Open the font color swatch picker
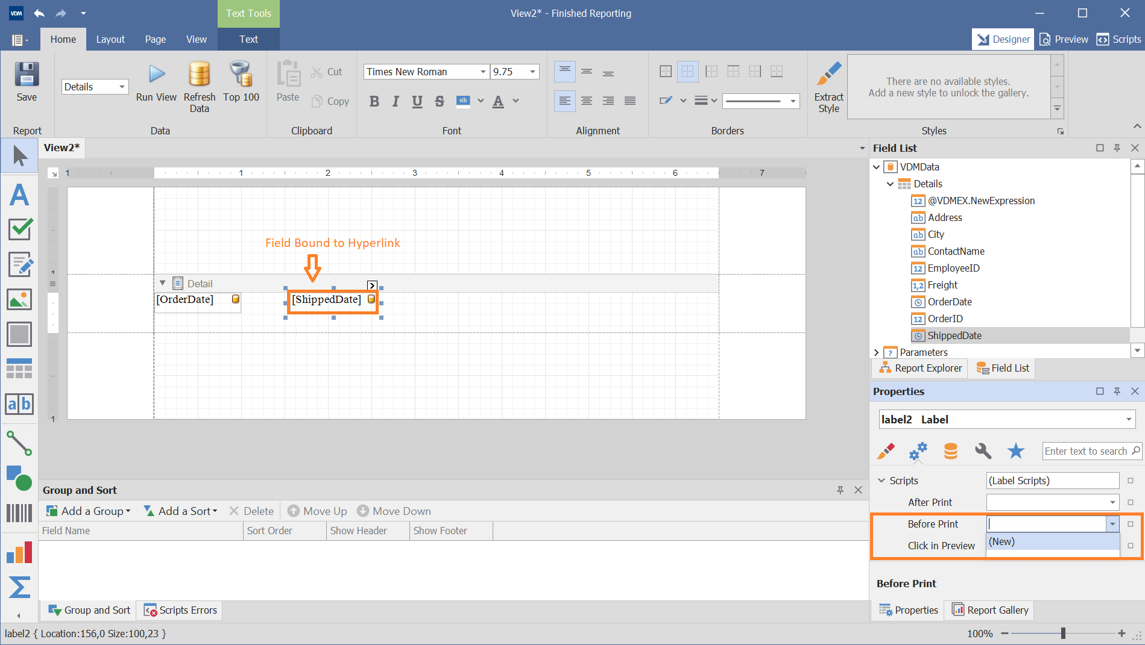Image resolution: width=1145 pixels, height=645 pixels. tap(514, 101)
